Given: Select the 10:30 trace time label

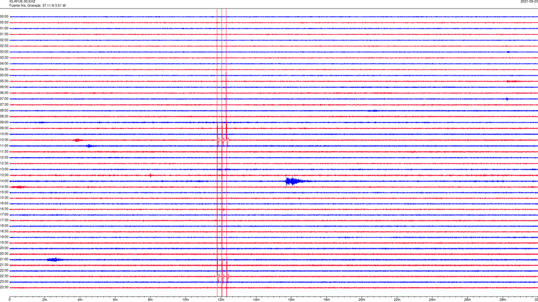Looking at the screenshot, I should [4, 140].
